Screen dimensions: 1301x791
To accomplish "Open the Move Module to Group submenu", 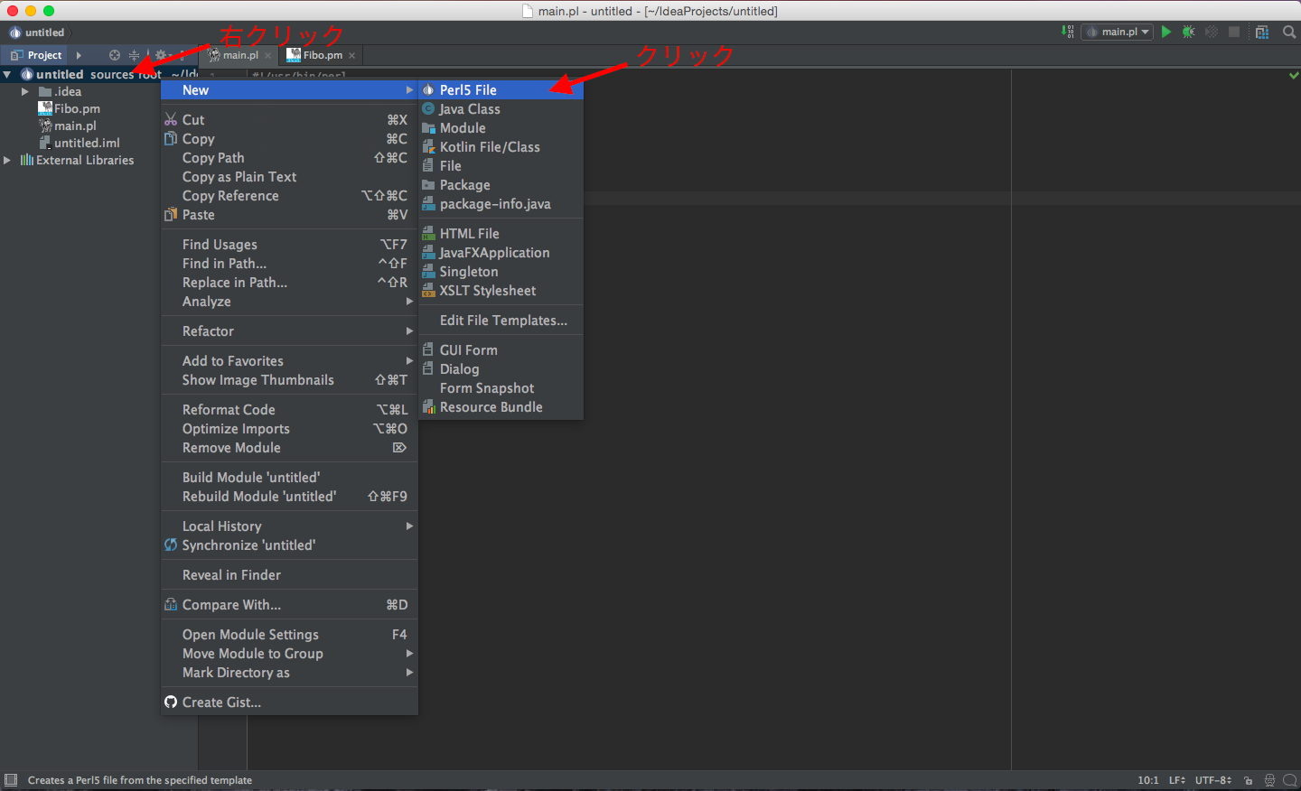I will [289, 654].
